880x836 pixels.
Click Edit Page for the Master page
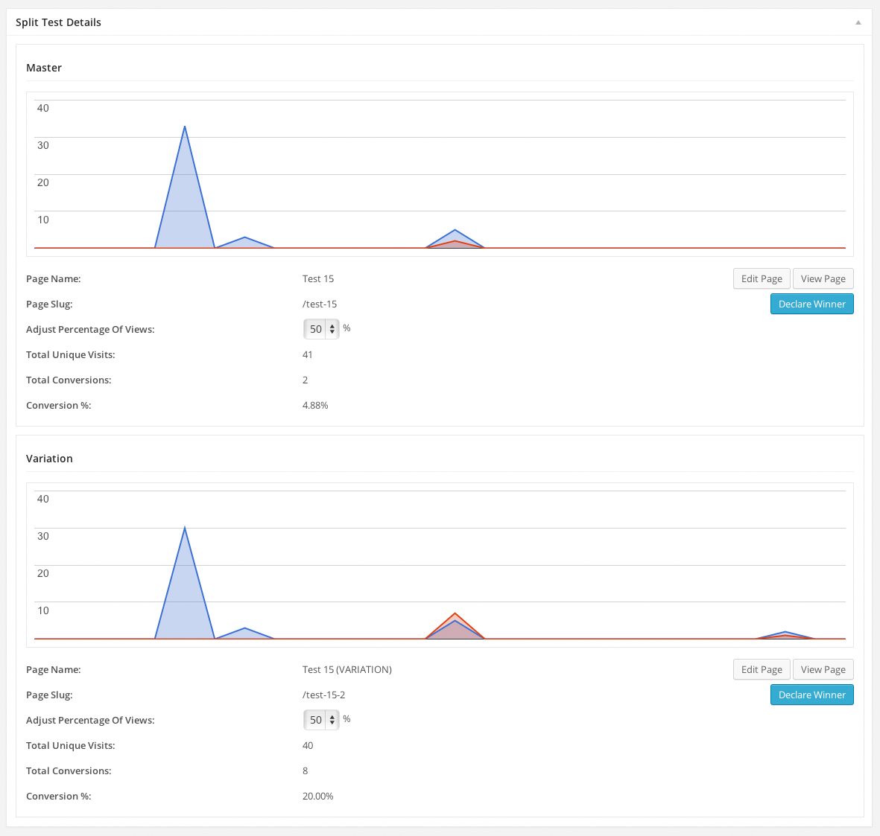762,278
